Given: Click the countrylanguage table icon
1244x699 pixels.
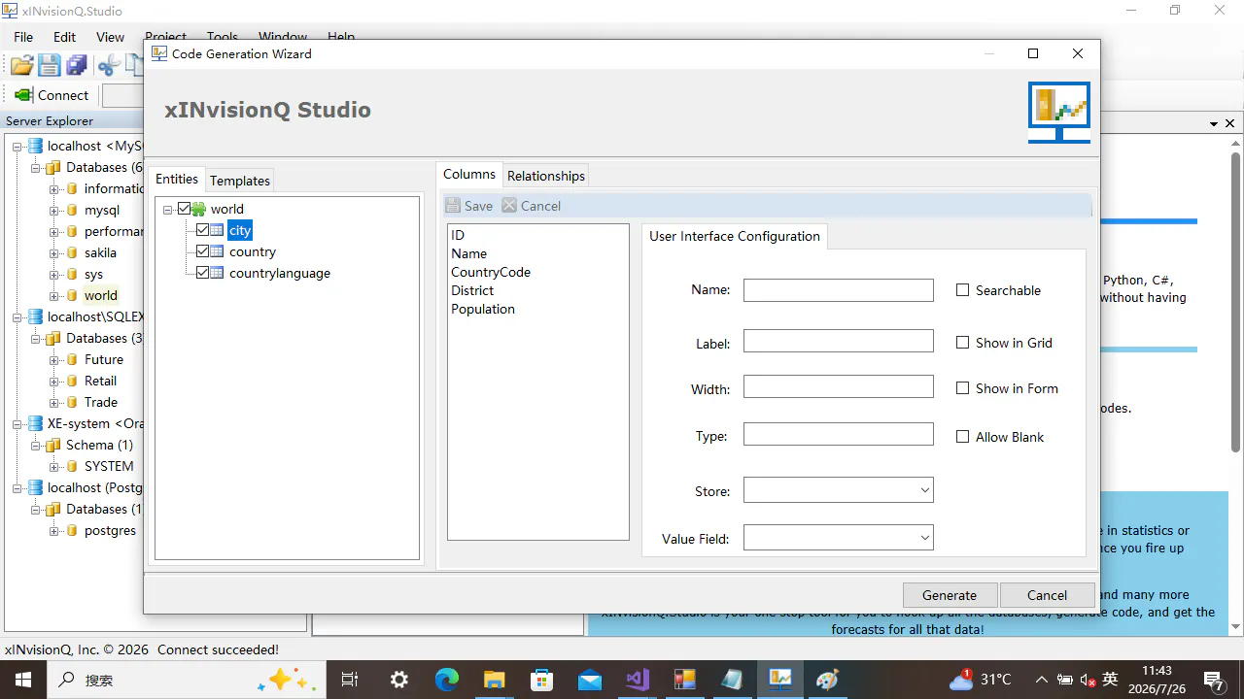Looking at the screenshot, I should [x=217, y=273].
